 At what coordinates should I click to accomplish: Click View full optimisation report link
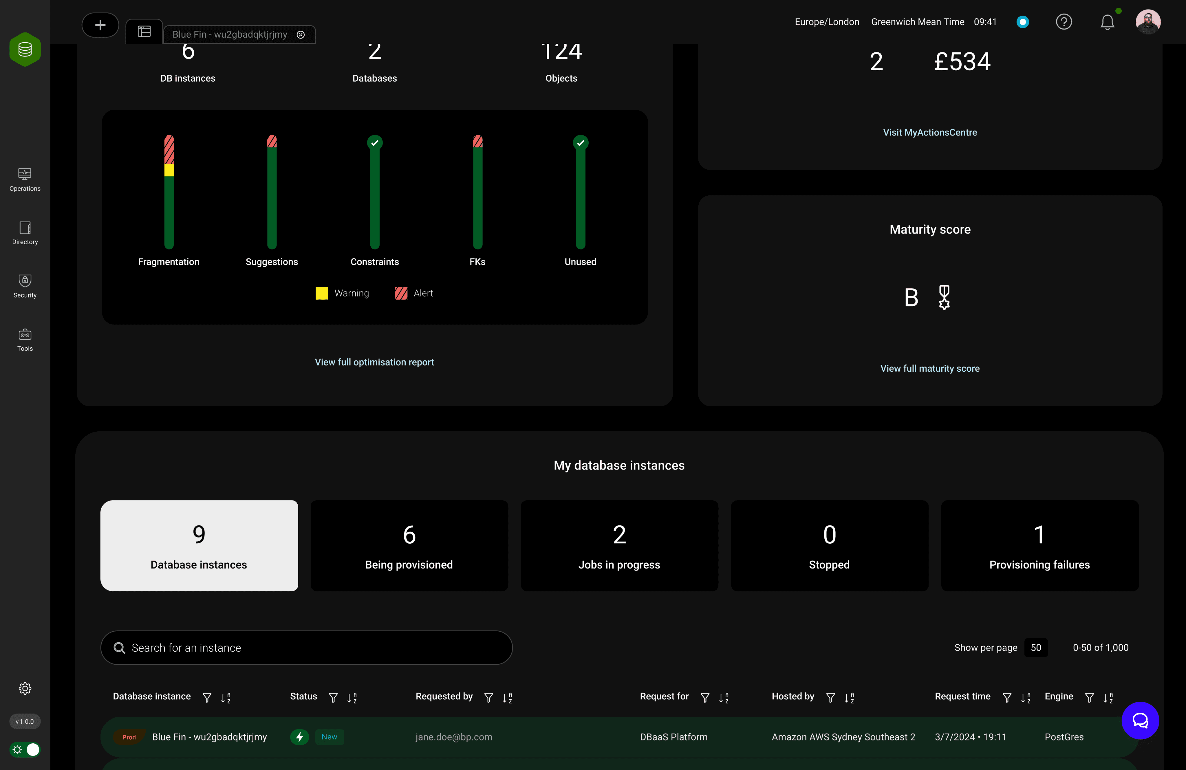[374, 362]
